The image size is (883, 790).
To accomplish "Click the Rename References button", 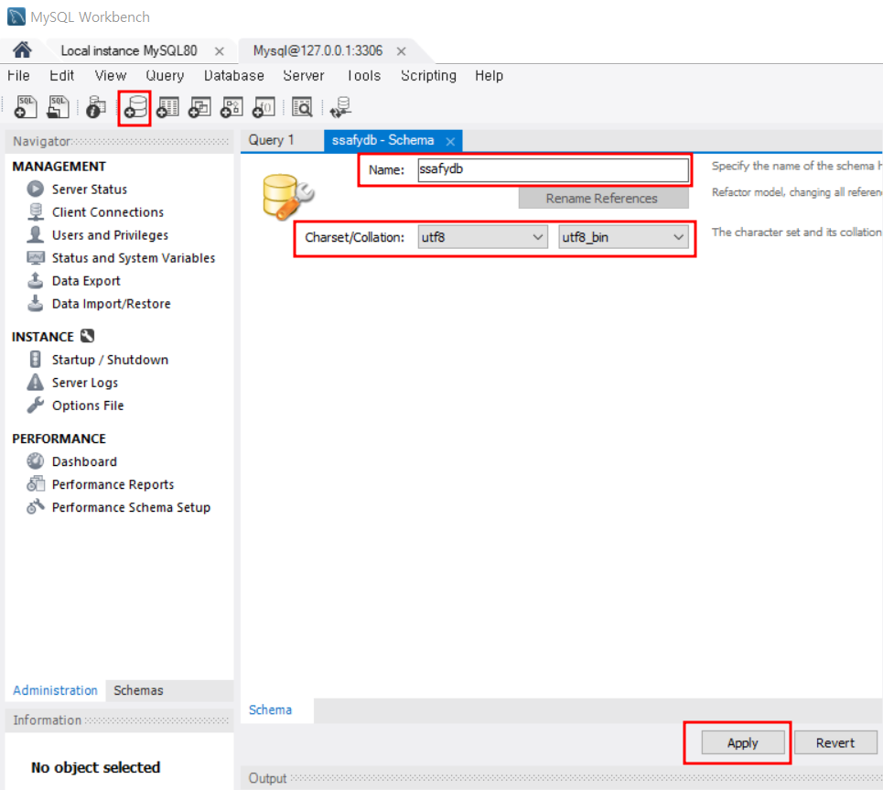I will coord(603,199).
